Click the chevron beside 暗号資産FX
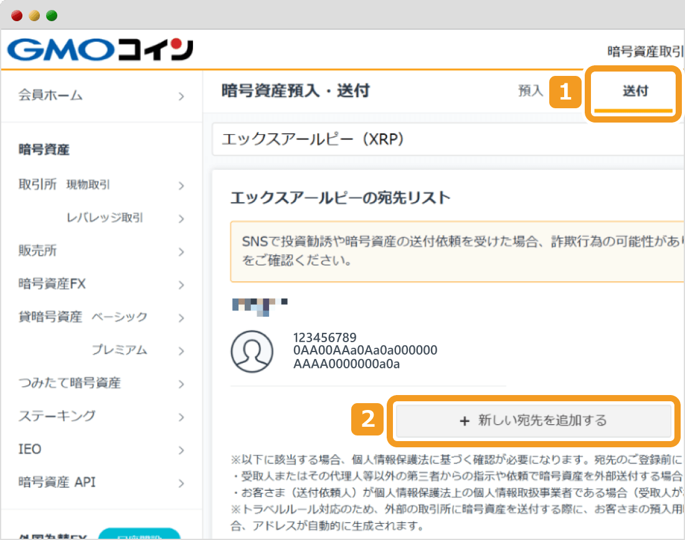 point(181,284)
